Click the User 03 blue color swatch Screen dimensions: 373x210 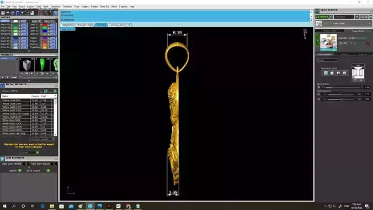pos(45,31)
